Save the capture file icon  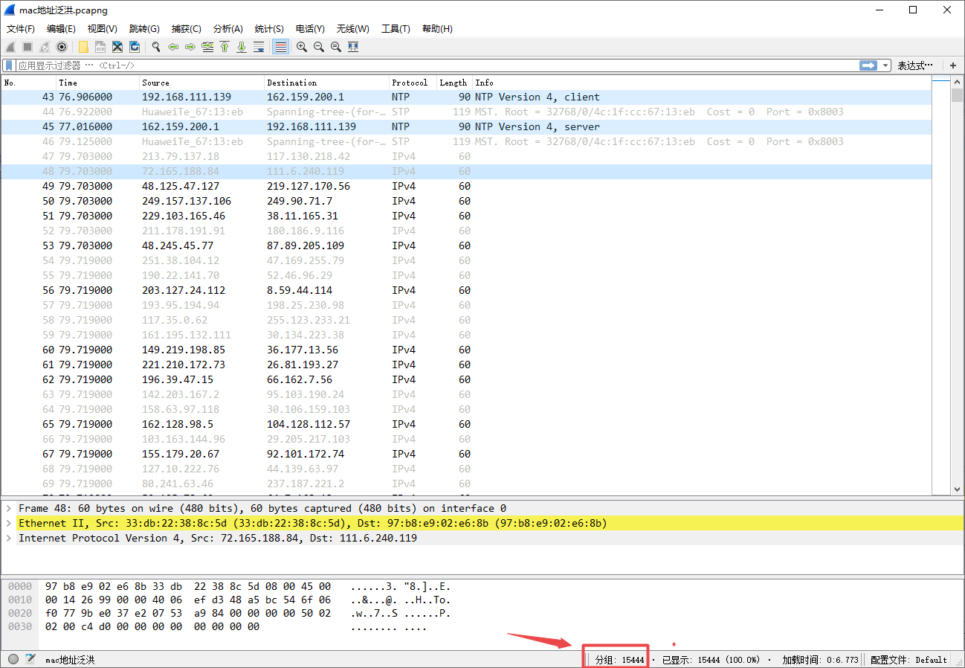tap(100, 47)
